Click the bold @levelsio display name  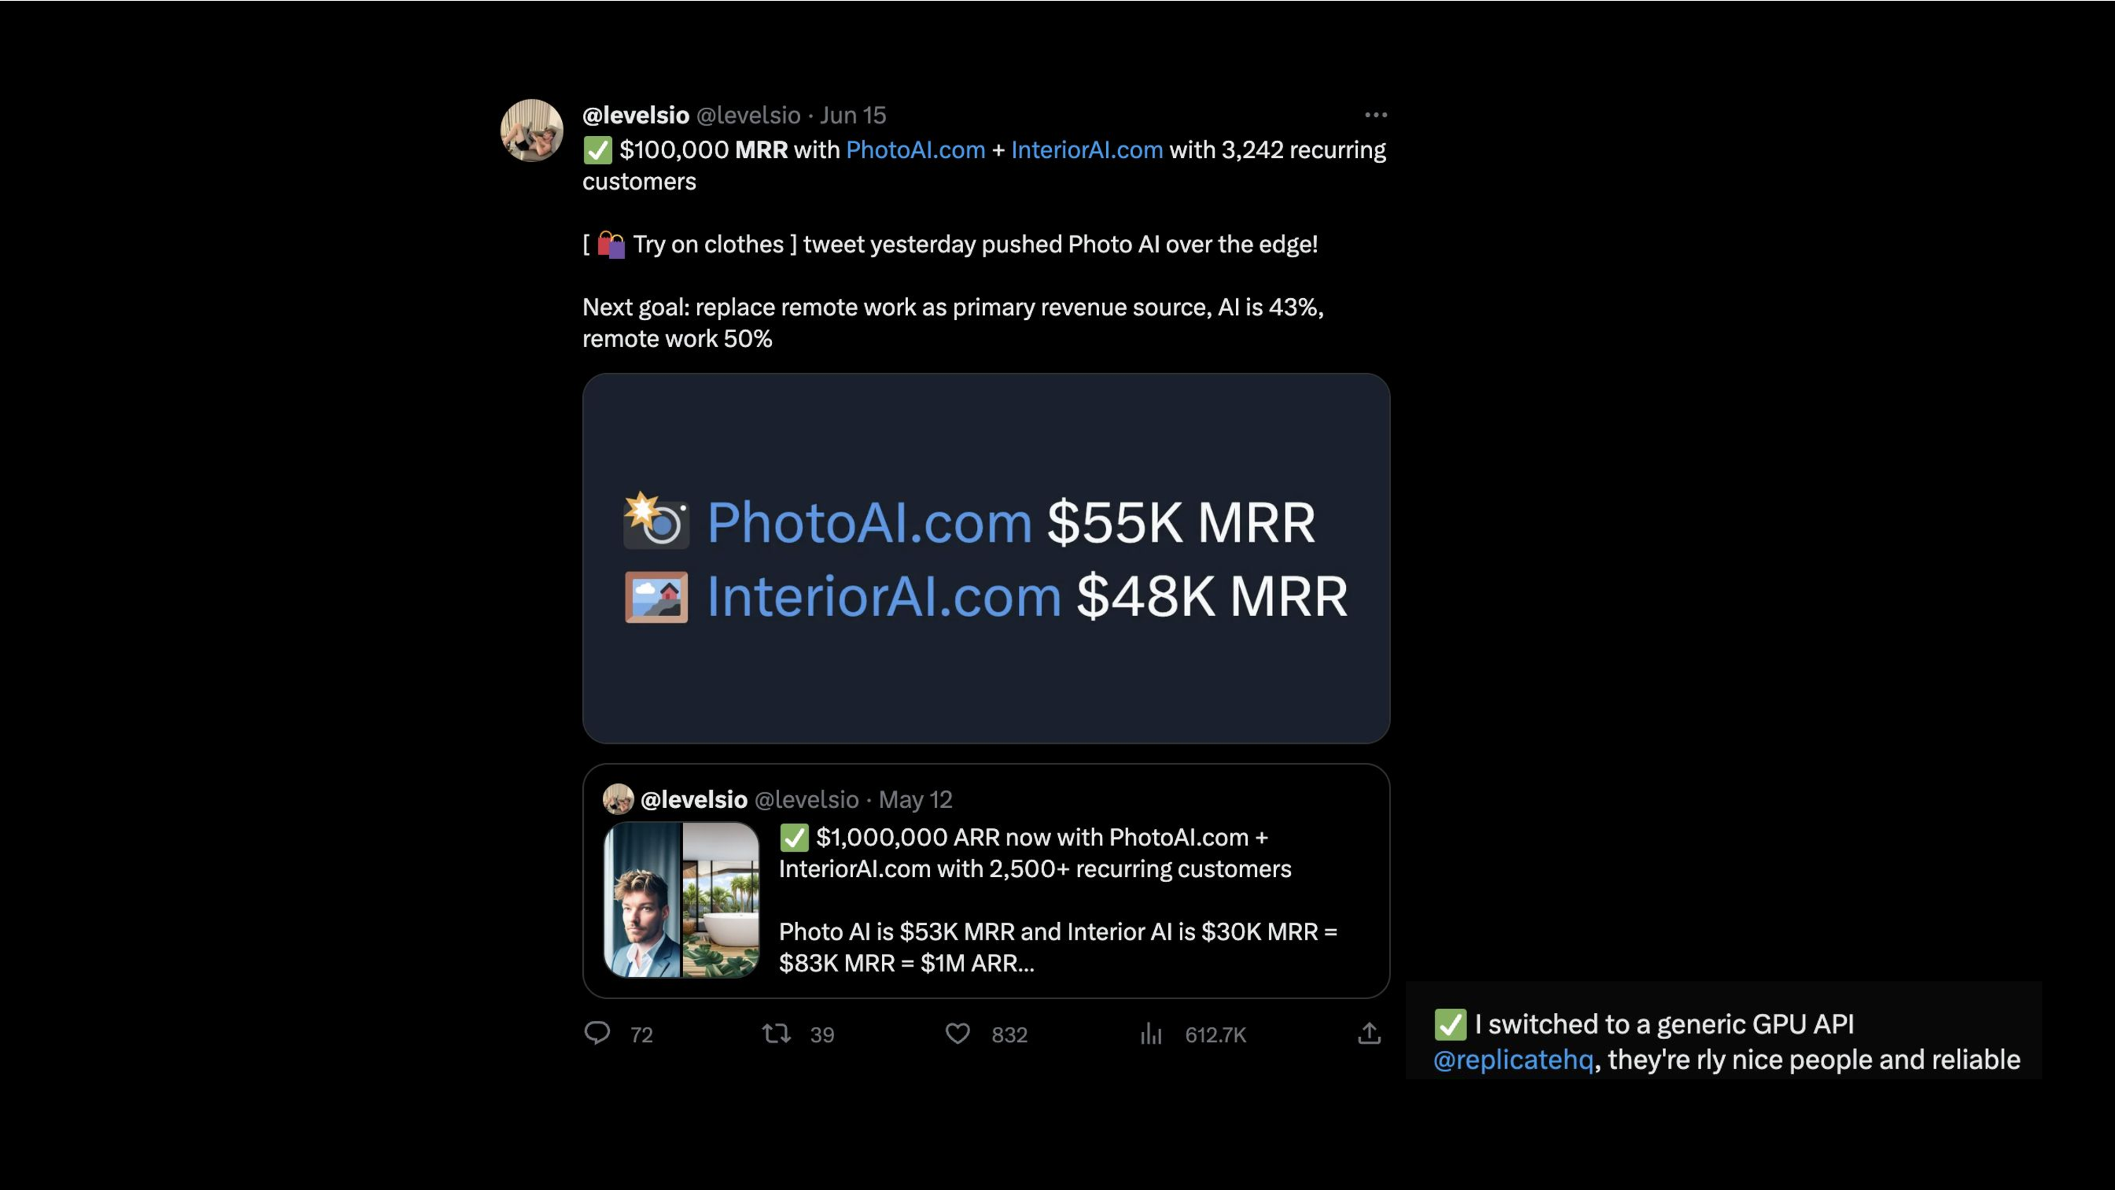point(635,115)
